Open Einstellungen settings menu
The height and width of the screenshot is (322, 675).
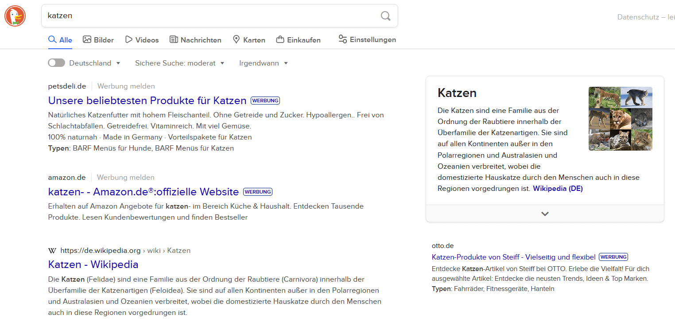pos(367,39)
